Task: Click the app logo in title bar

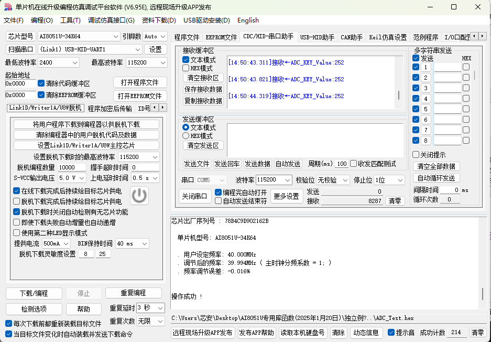Action: coord(8,7)
